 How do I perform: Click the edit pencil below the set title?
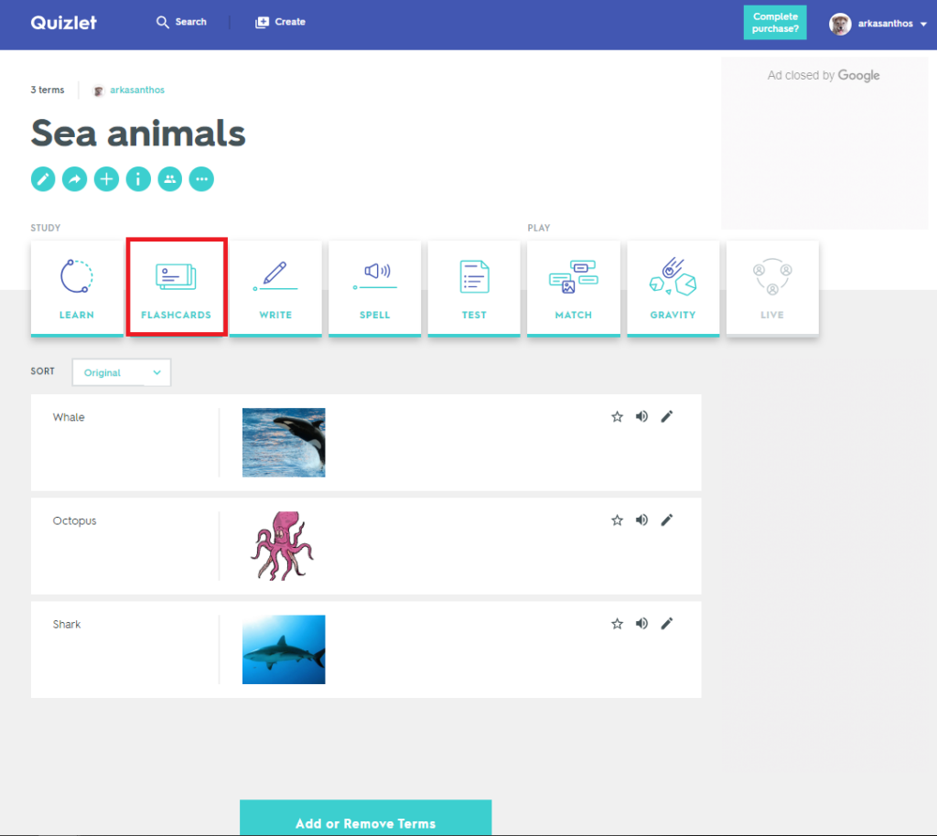click(42, 179)
